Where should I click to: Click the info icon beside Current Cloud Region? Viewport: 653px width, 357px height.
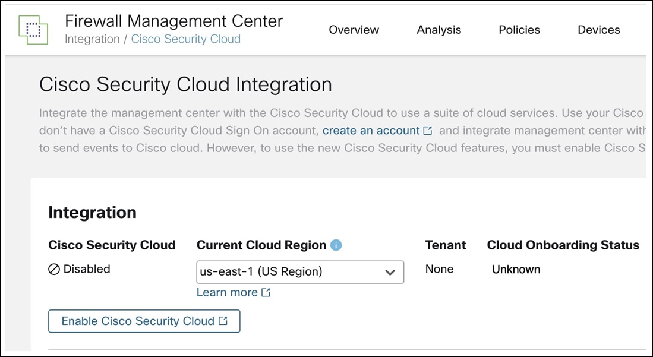coord(337,244)
